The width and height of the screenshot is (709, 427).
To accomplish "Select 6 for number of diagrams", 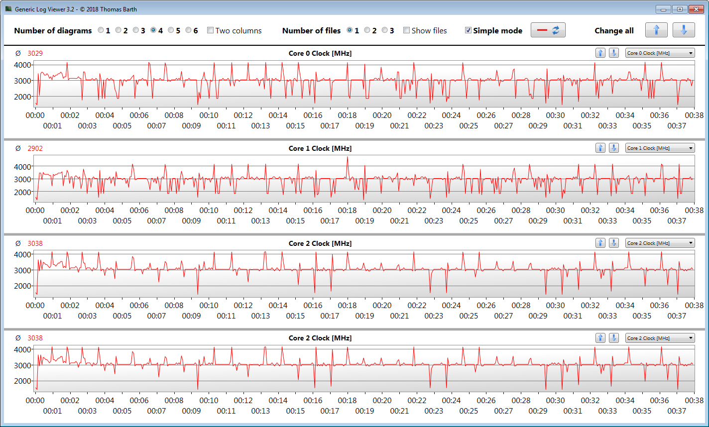I will coord(189,30).
